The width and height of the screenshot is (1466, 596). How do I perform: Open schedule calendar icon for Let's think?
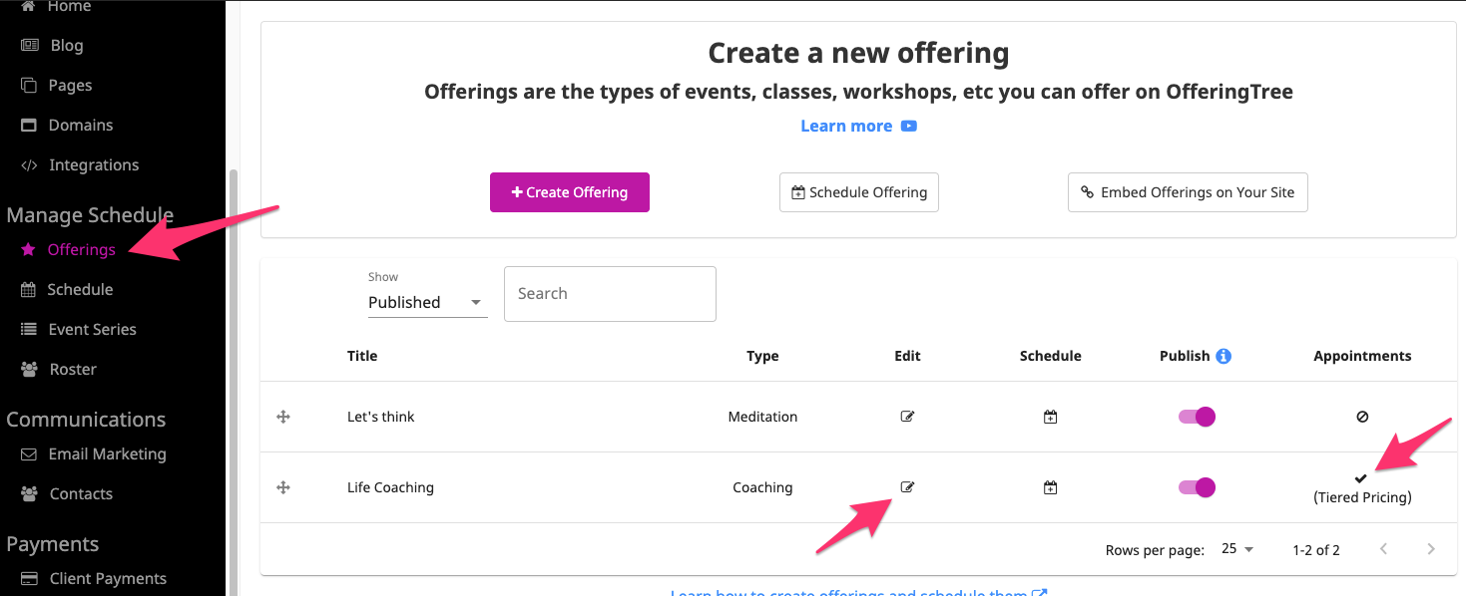click(x=1050, y=418)
